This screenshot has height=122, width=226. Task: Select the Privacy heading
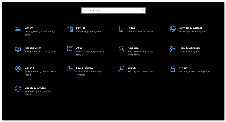pos(183,68)
